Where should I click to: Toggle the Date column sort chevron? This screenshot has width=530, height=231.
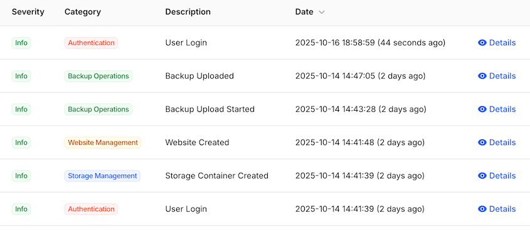322,12
